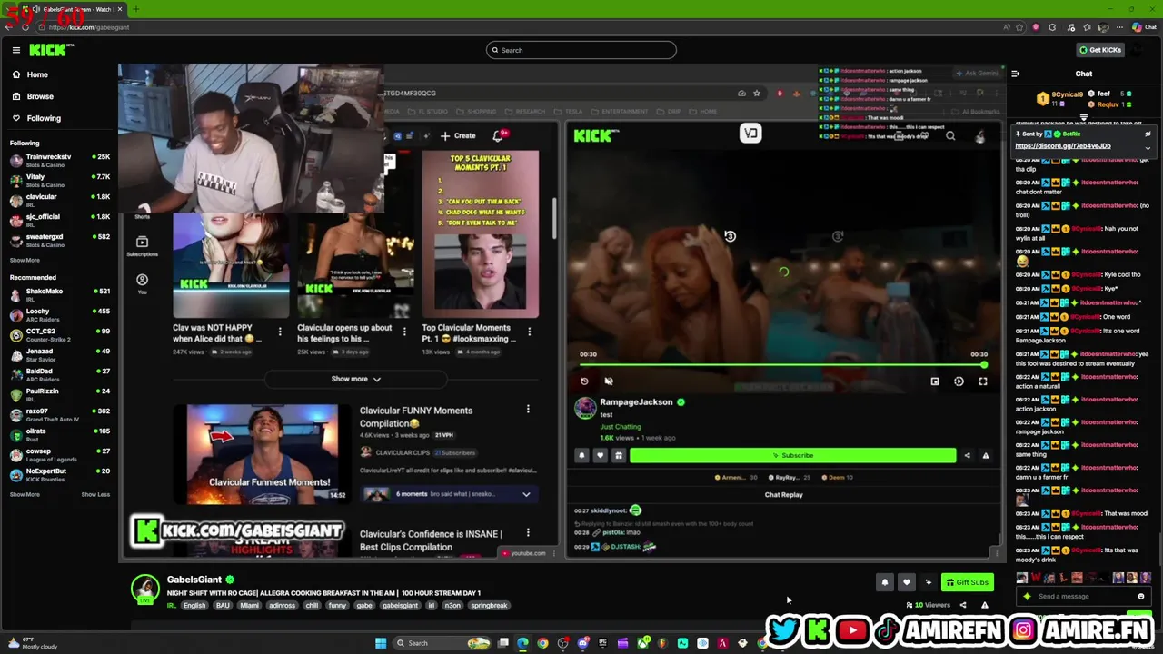Viewport: 1163px width, 654px height.
Task: Toggle follow heart for GabeIsGiant
Action: [x=906, y=582]
